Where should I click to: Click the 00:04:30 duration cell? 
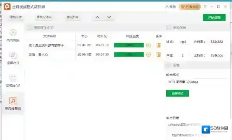(102, 54)
